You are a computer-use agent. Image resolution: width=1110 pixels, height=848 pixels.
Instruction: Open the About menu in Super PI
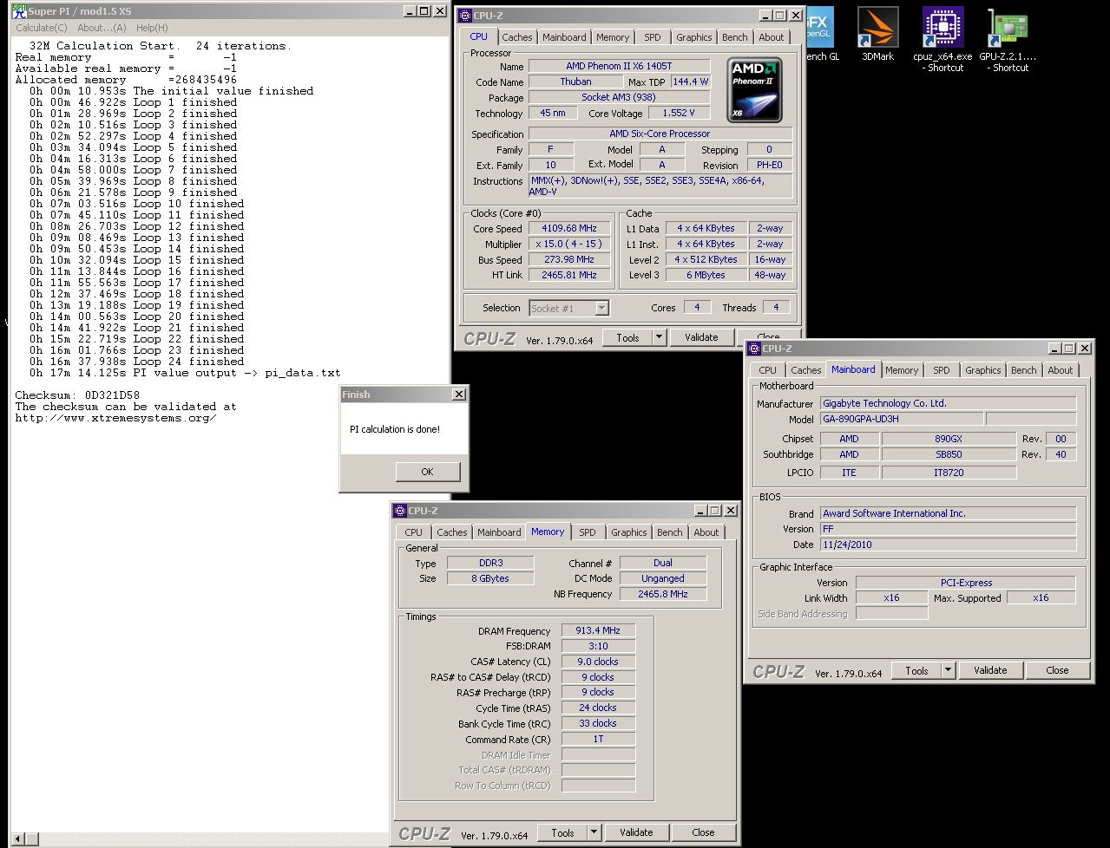click(102, 28)
